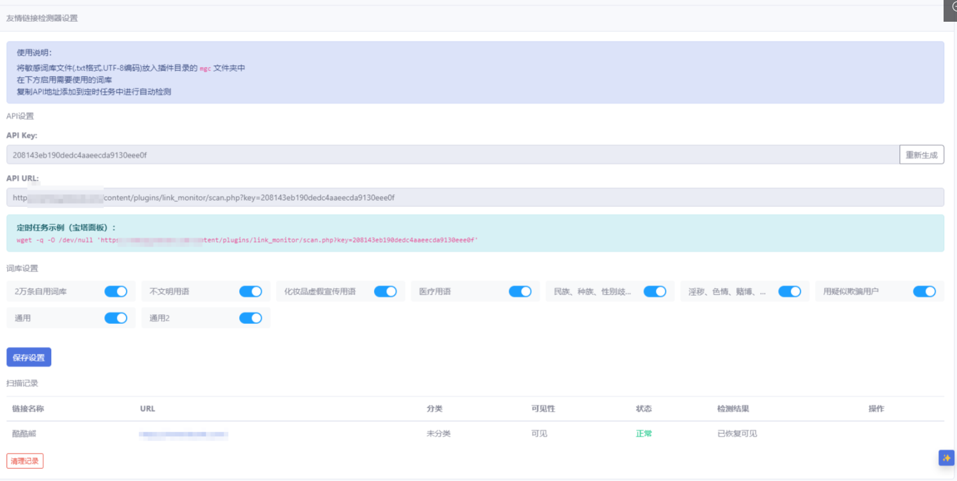Click the red 清理记录 button
This screenshot has width=957, height=481.
pos(25,461)
